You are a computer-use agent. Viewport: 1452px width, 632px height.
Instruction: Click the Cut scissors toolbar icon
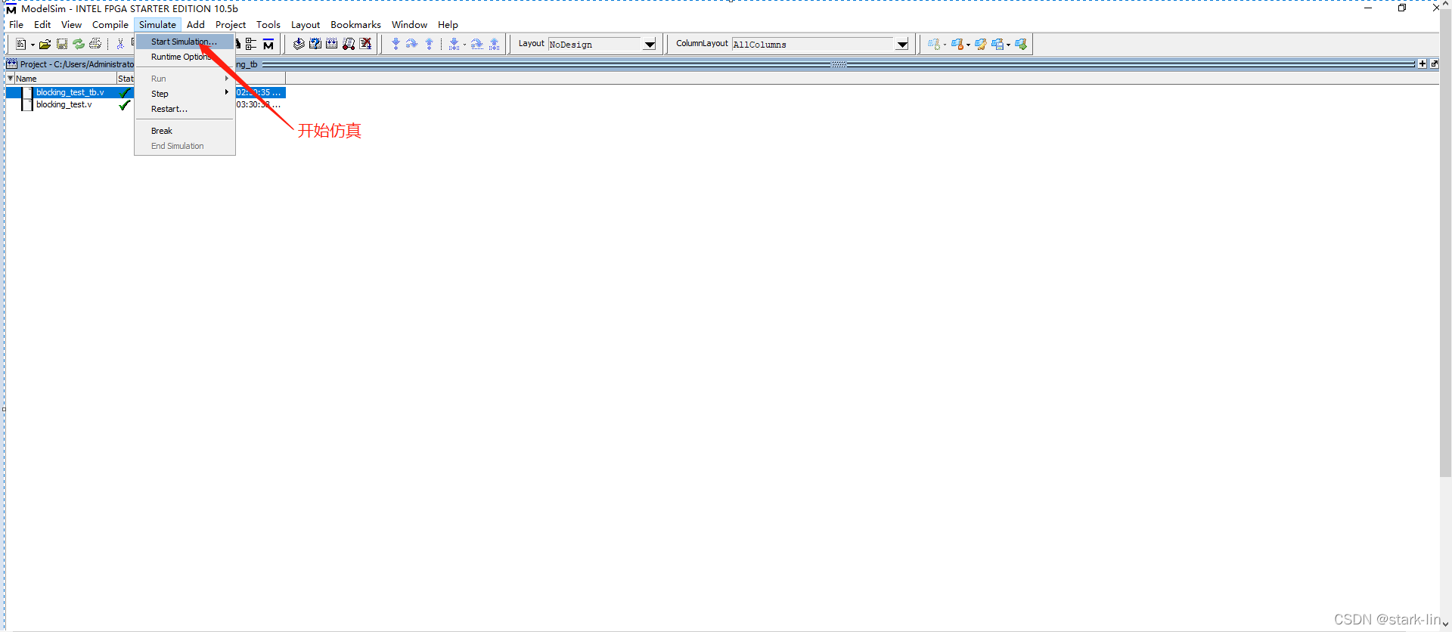[x=120, y=44]
